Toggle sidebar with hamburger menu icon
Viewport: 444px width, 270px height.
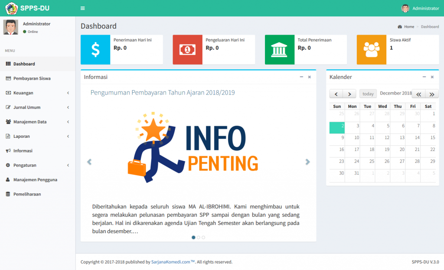[83, 8]
